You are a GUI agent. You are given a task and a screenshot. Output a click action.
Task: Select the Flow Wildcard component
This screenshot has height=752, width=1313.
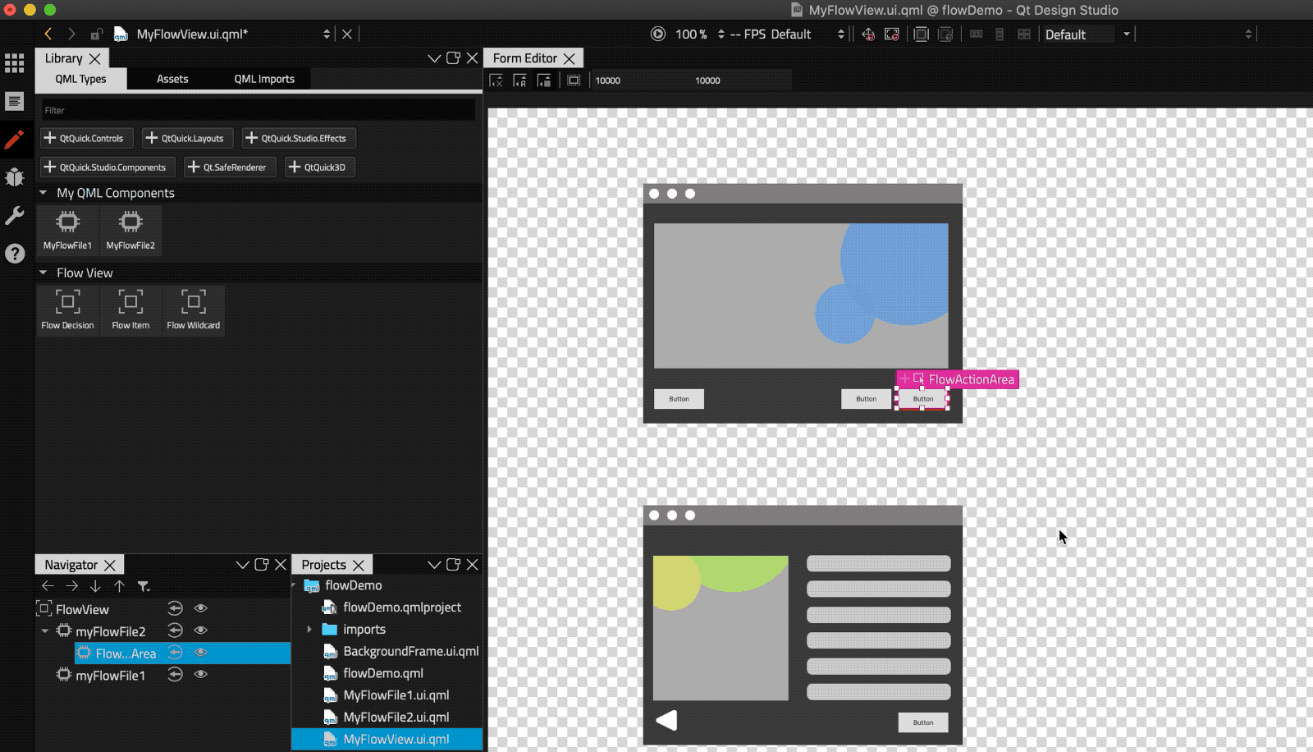pos(194,310)
